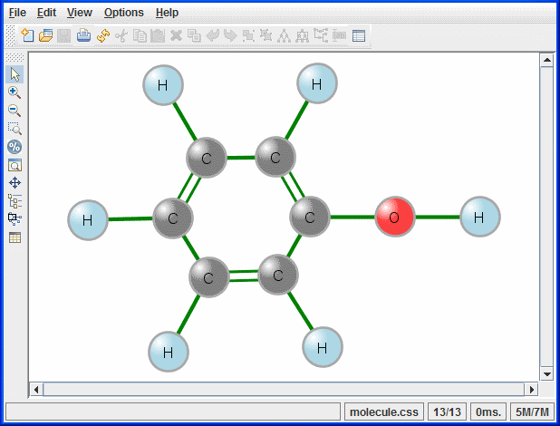The image size is (560, 426).
Task: Open the Options menu
Action: [123, 13]
